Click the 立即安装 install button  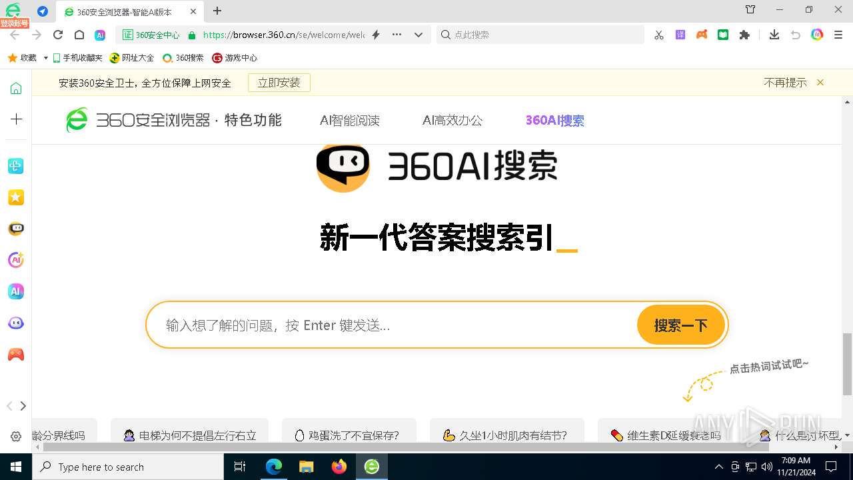(x=279, y=83)
